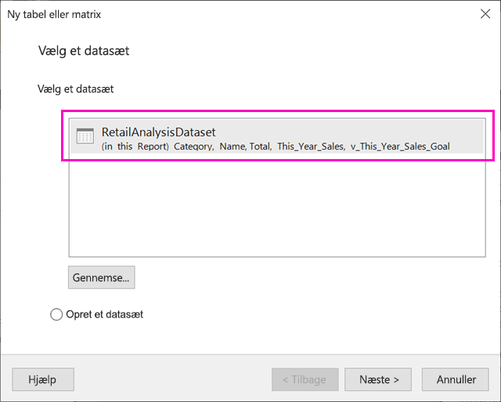The width and height of the screenshot is (501, 402).
Task: Click the Category field name in dataset description
Action: (x=194, y=147)
